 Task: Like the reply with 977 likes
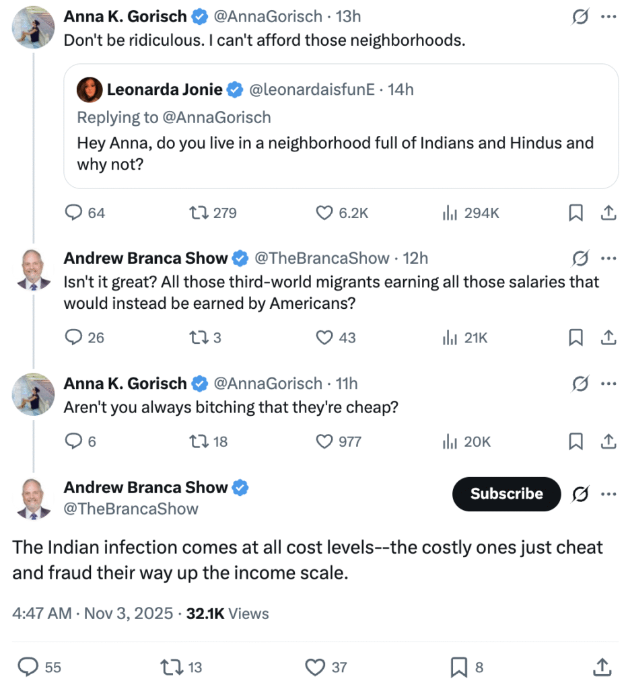[325, 441]
